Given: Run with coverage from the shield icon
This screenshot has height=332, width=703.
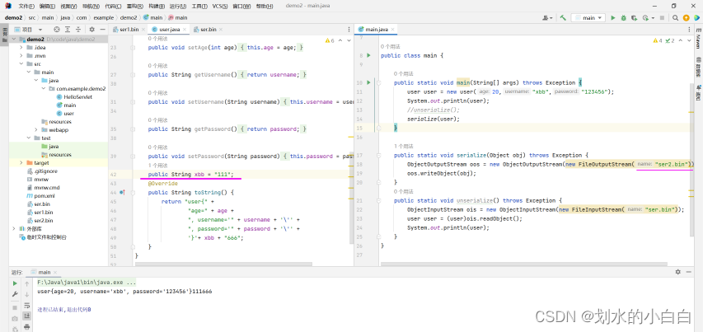Looking at the screenshot, I should point(634,18).
